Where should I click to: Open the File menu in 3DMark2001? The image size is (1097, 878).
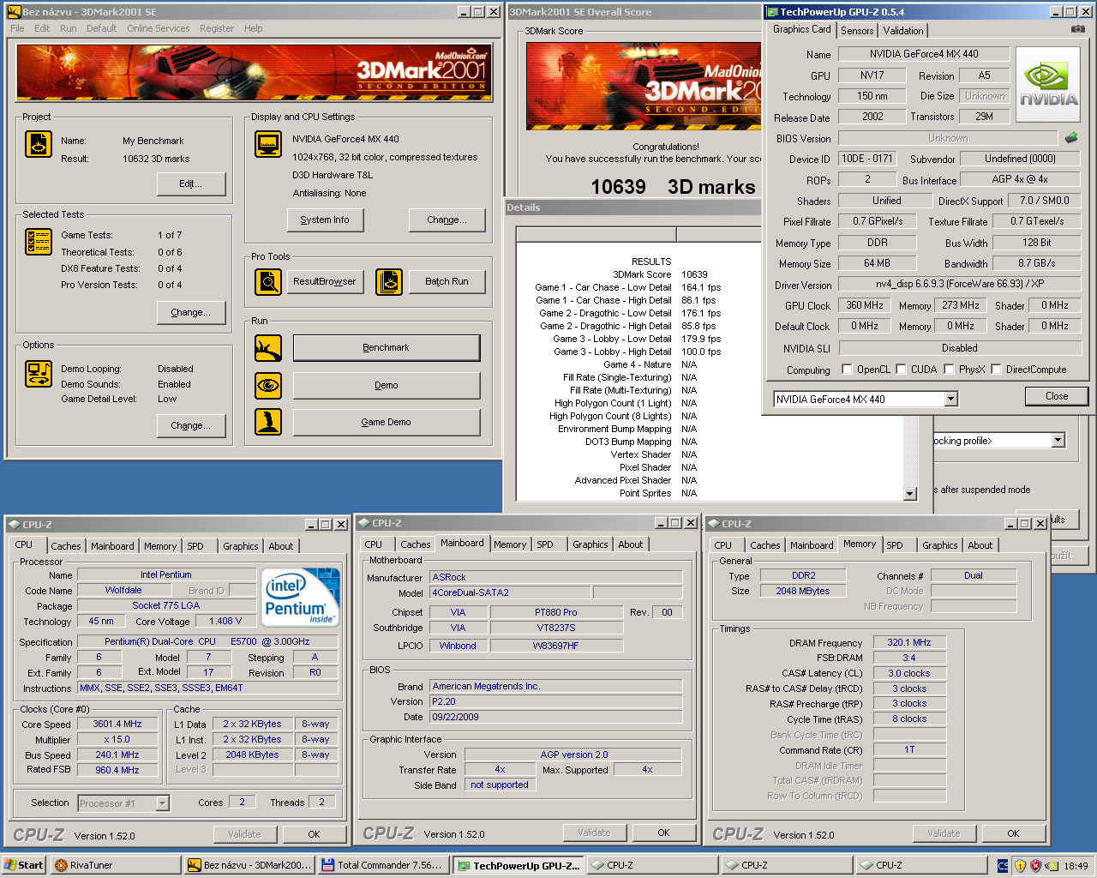(x=17, y=28)
